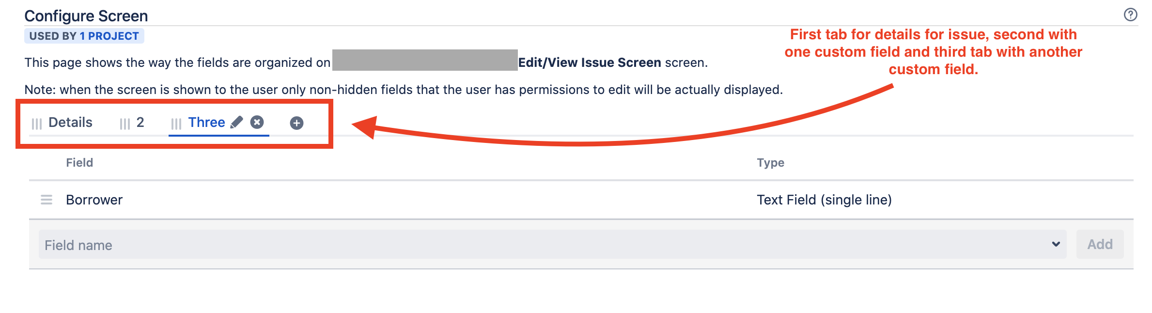
Task: Grab the drag handle of the Three tab
Action: 176,123
